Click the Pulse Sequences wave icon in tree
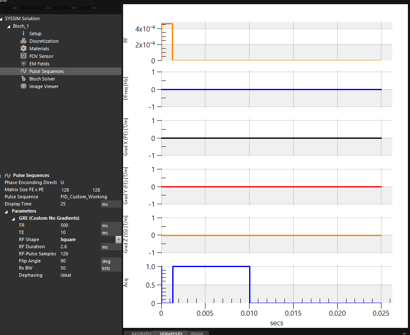The image size is (410, 335). 24,71
